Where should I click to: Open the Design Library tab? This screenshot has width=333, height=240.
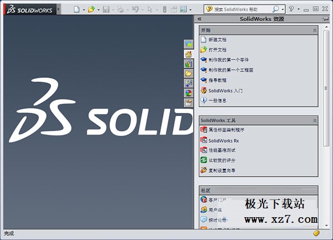[x=188, y=64]
